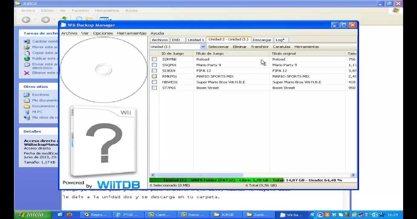Open Ayuda menu in Wii Backup Manager
The width and height of the screenshot is (417, 219).
tap(157, 33)
